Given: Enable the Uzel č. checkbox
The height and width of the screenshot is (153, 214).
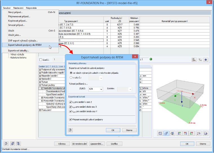Looking at the screenshot, I should point(41,60).
